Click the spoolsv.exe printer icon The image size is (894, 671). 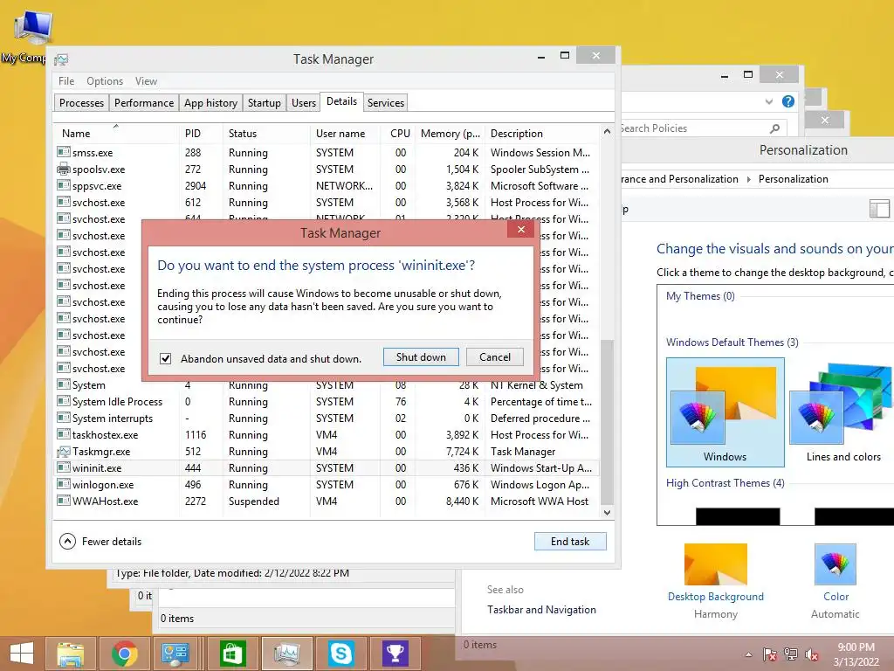[63, 169]
